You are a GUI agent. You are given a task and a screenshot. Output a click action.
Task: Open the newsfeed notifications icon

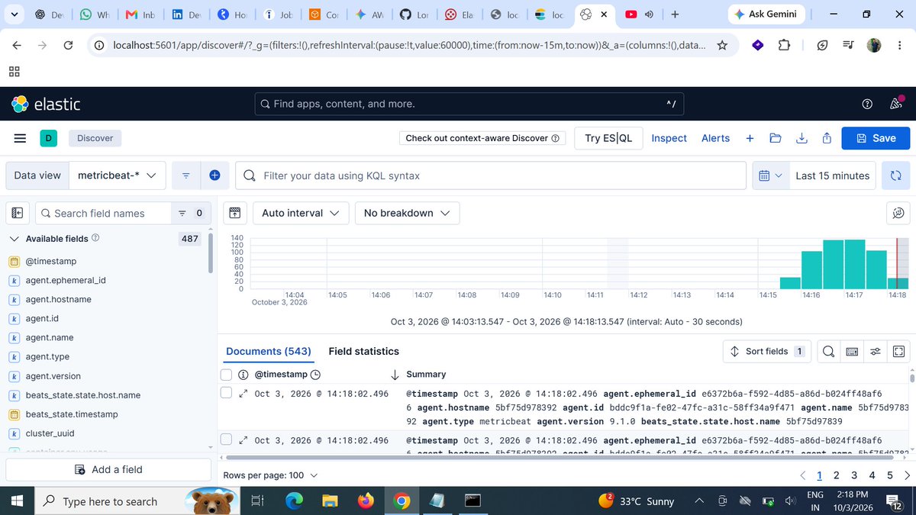point(895,104)
